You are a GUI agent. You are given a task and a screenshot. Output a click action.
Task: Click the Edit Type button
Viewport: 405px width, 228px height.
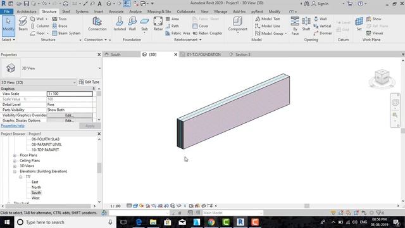pos(89,82)
